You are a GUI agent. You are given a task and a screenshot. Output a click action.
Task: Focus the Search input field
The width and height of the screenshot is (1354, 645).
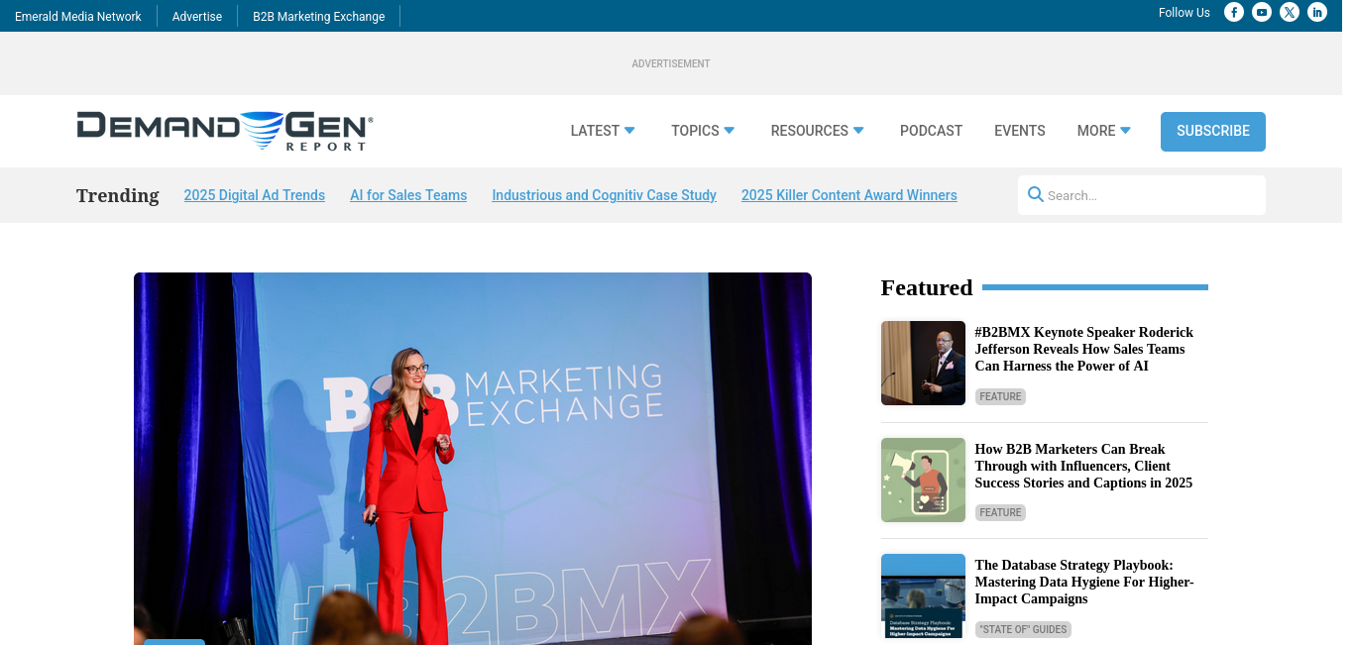(1142, 195)
